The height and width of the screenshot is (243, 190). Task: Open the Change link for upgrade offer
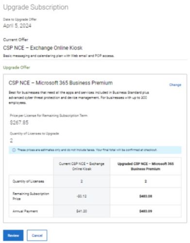tap(175, 85)
